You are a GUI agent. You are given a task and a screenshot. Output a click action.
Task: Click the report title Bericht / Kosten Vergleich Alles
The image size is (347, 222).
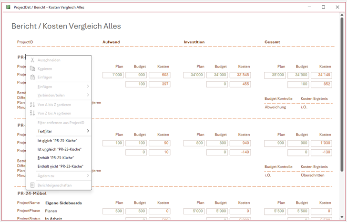(x=66, y=26)
